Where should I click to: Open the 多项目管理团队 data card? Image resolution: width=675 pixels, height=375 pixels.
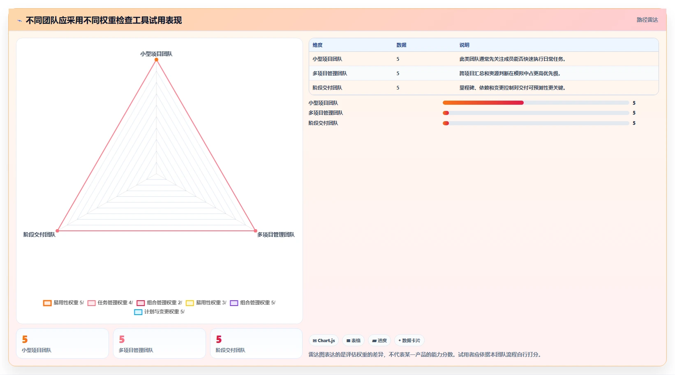coord(160,343)
